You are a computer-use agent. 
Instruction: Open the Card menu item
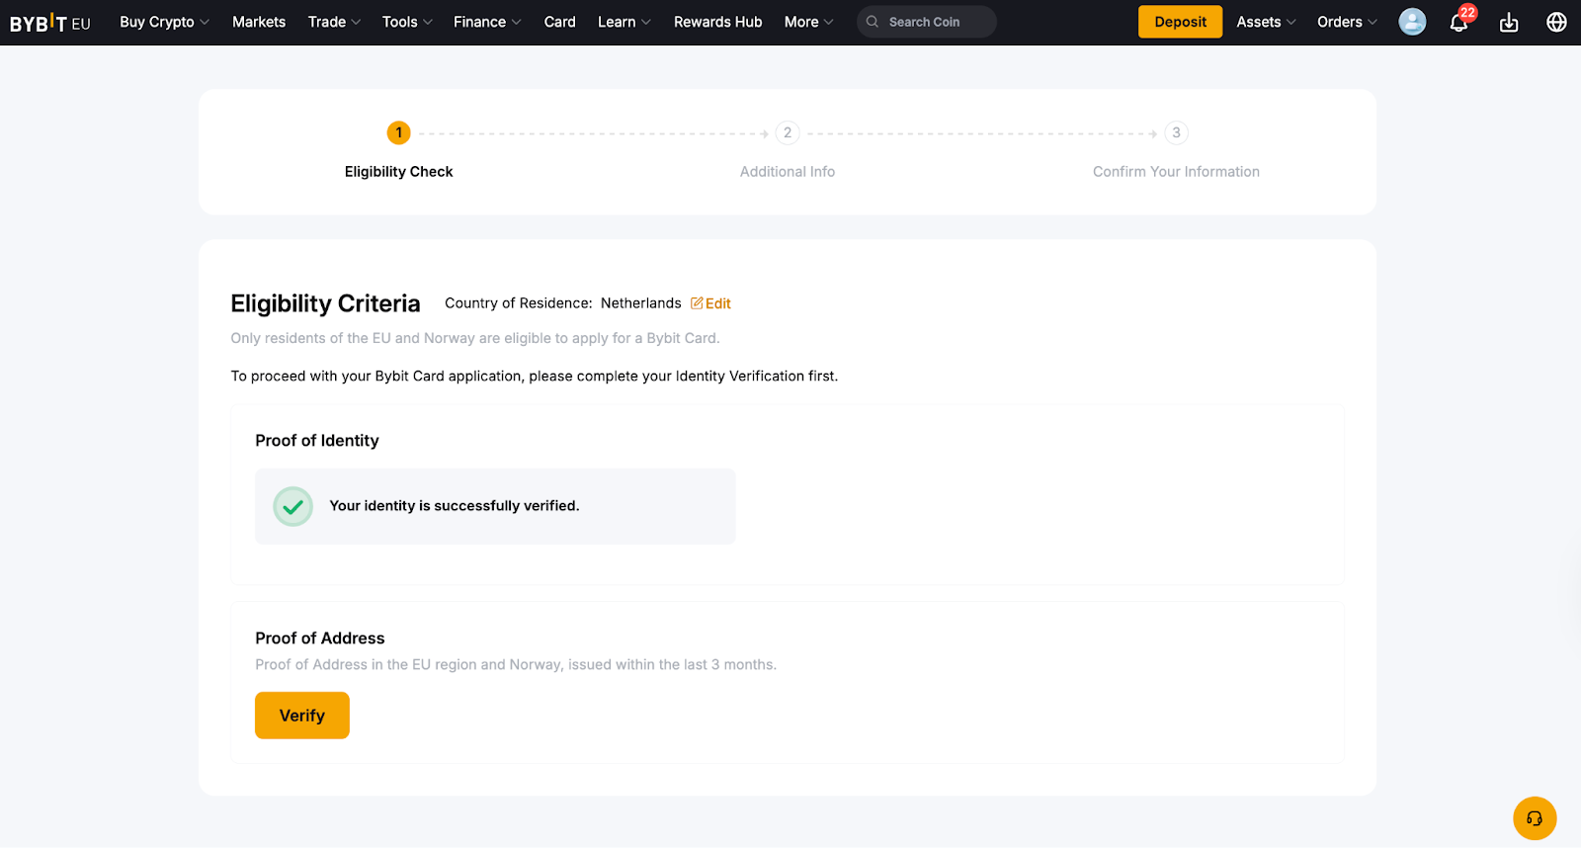point(559,22)
